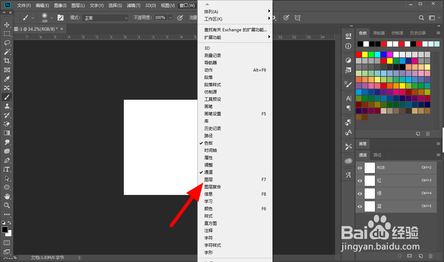Select the Rectangular Marquee tool

point(7,34)
